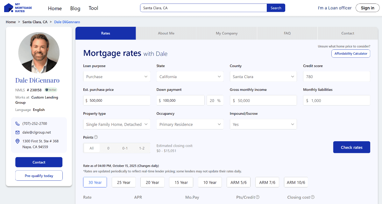Image resolution: width=382 pixels, height=204 pixels.
Task: Switch to the About Me tab
Action: pyautogui.click(x=166, y=33)
